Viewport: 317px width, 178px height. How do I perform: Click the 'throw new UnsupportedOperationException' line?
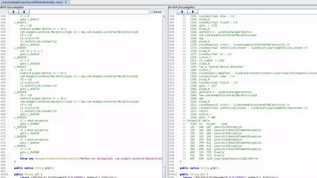[x=91, y=159]
